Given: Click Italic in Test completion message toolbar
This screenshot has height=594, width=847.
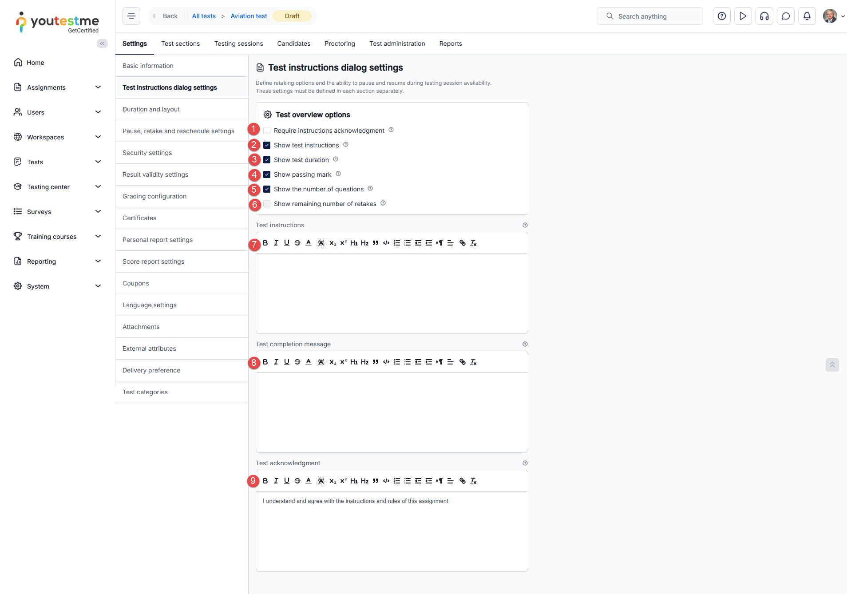Looking at the screenshot, I should coord(276,362).
